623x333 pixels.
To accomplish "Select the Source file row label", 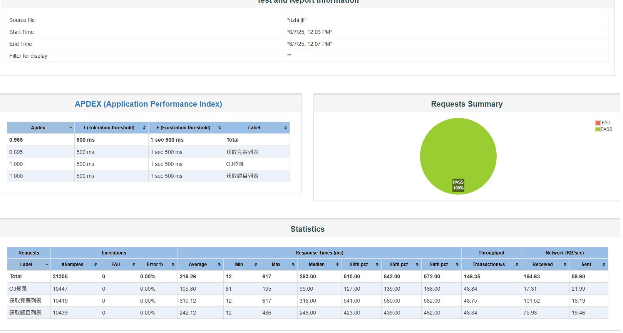I will tap(22, 20).
